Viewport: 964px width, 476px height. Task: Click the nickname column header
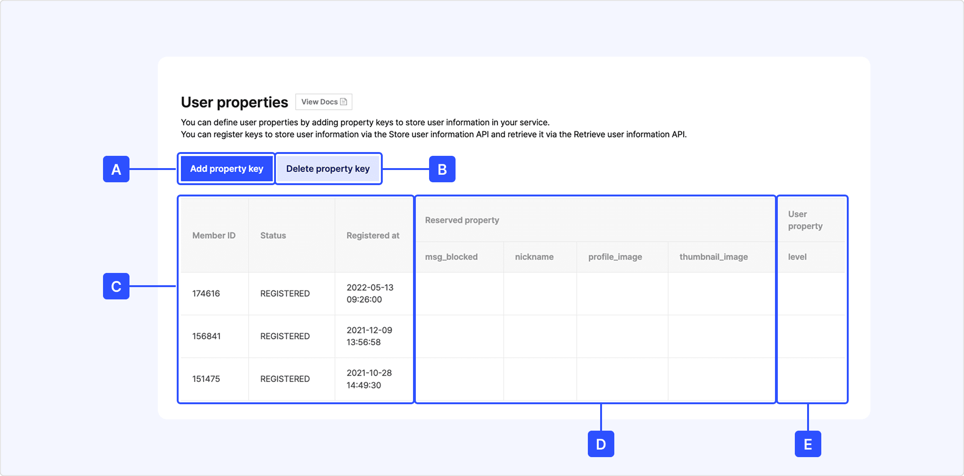point(534,257)
